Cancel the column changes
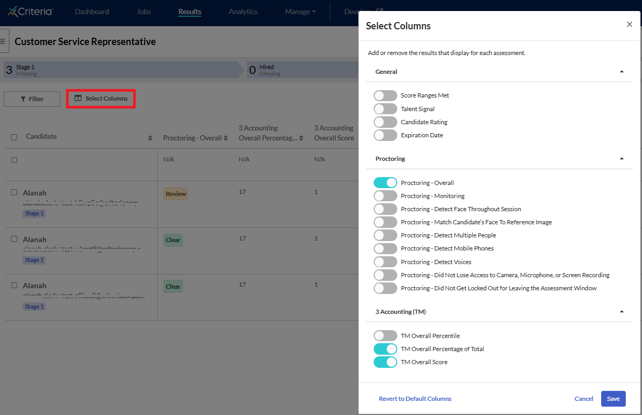 (584, 399)
